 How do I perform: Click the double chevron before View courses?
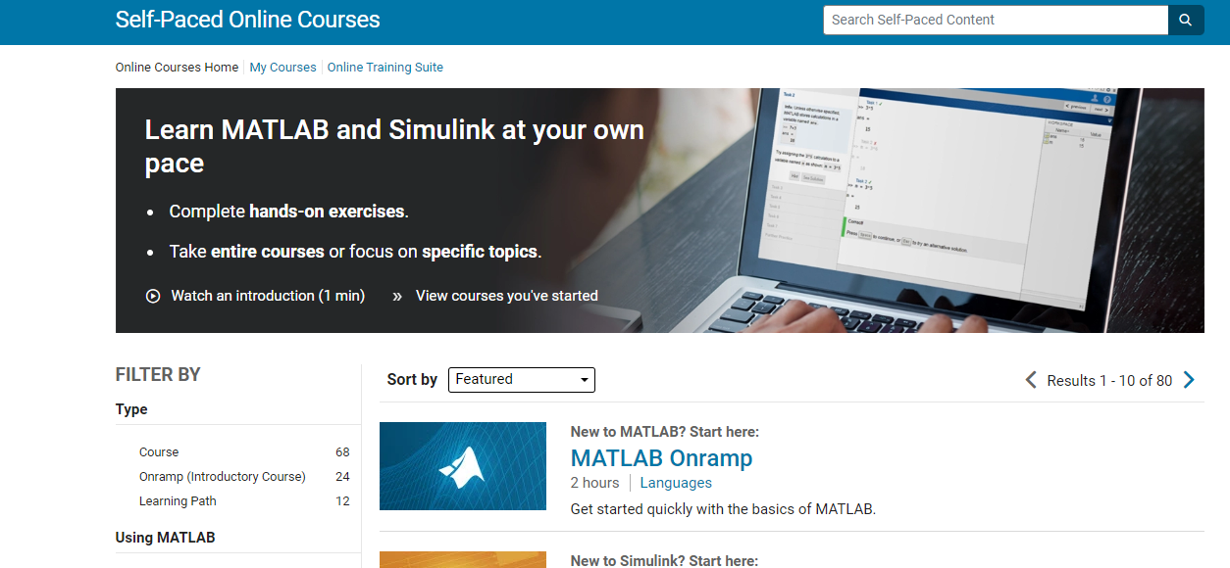(x=397, y=296)
